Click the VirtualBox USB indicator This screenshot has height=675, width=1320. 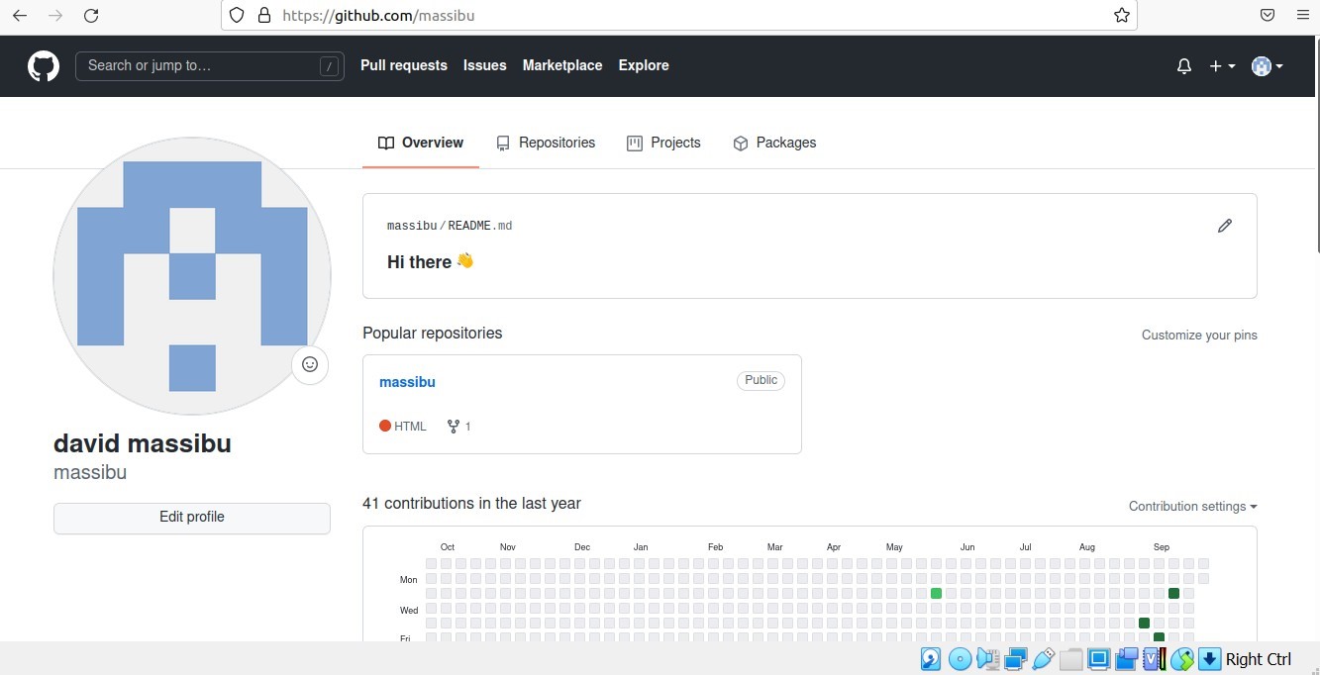click(1043, 659)
